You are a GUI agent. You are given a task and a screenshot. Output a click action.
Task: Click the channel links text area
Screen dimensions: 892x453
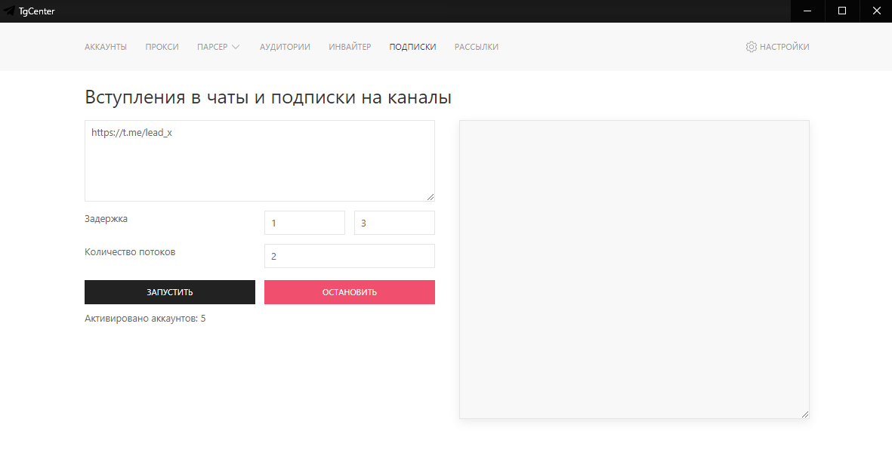[259, 160]
